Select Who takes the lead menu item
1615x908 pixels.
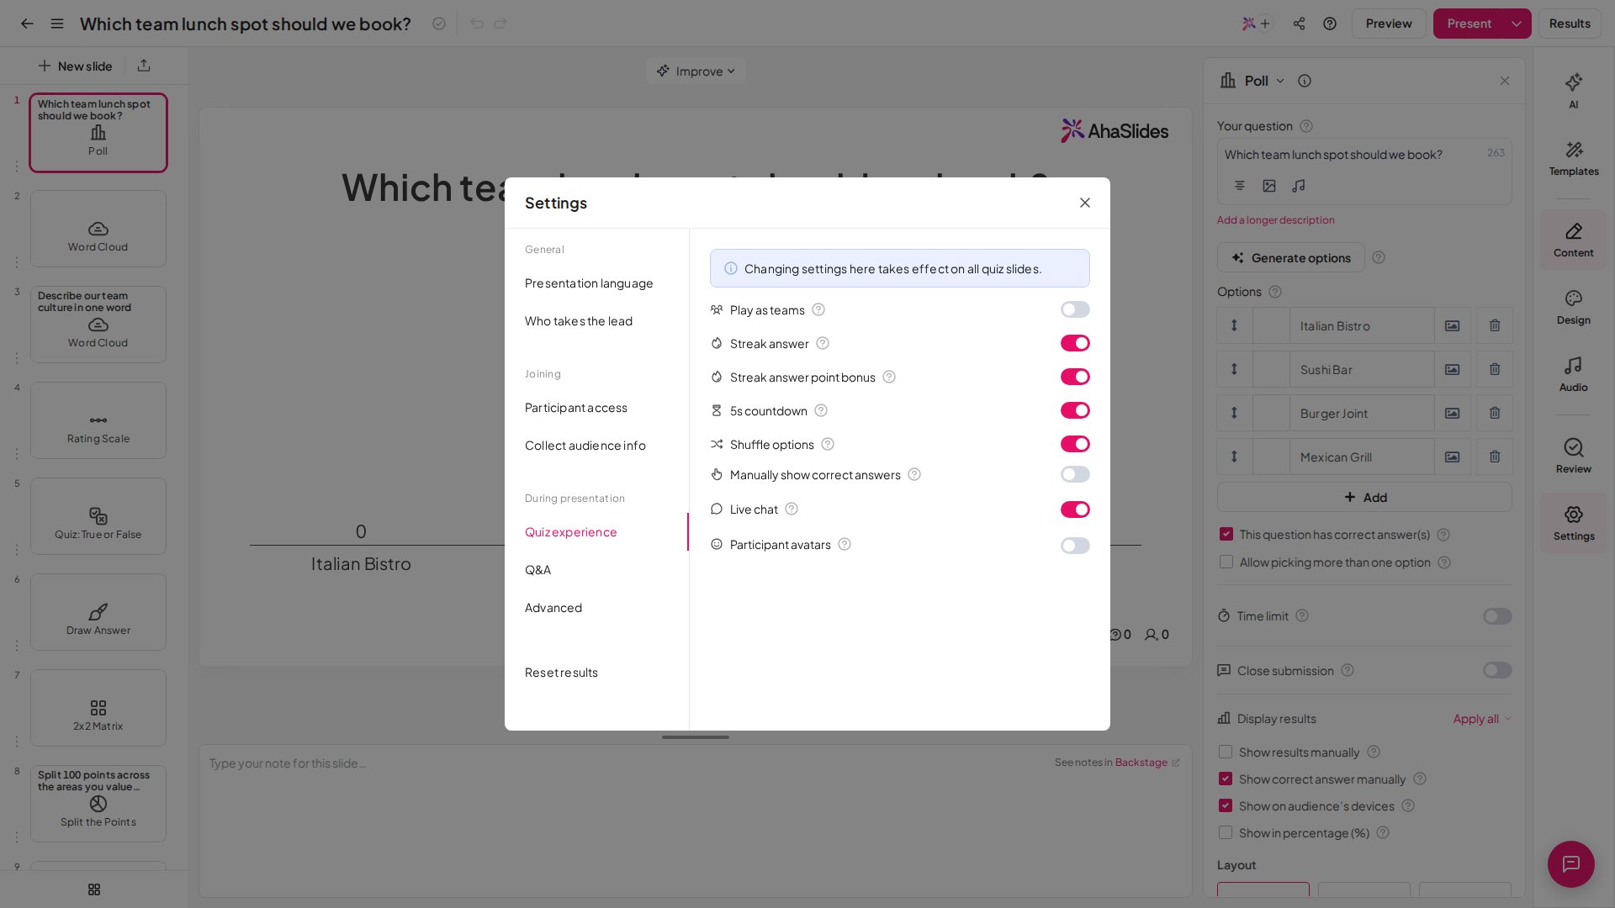(x=579, y=321)
